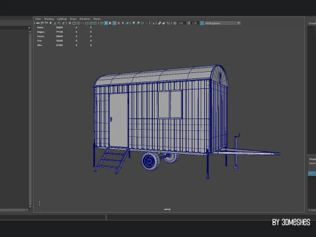Toggle Use Default Material icon
Image resolution: width=316 pixels, height=237 pixels.
coord(110,23)
